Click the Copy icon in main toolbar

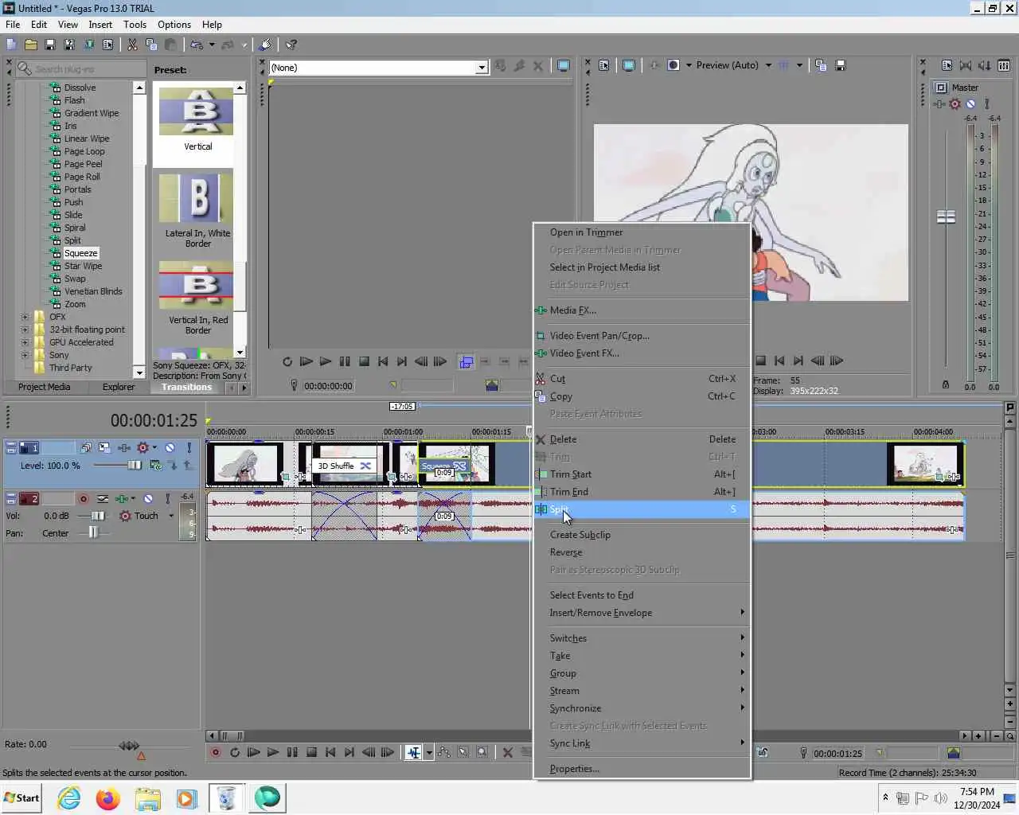(x=151, y=45)
